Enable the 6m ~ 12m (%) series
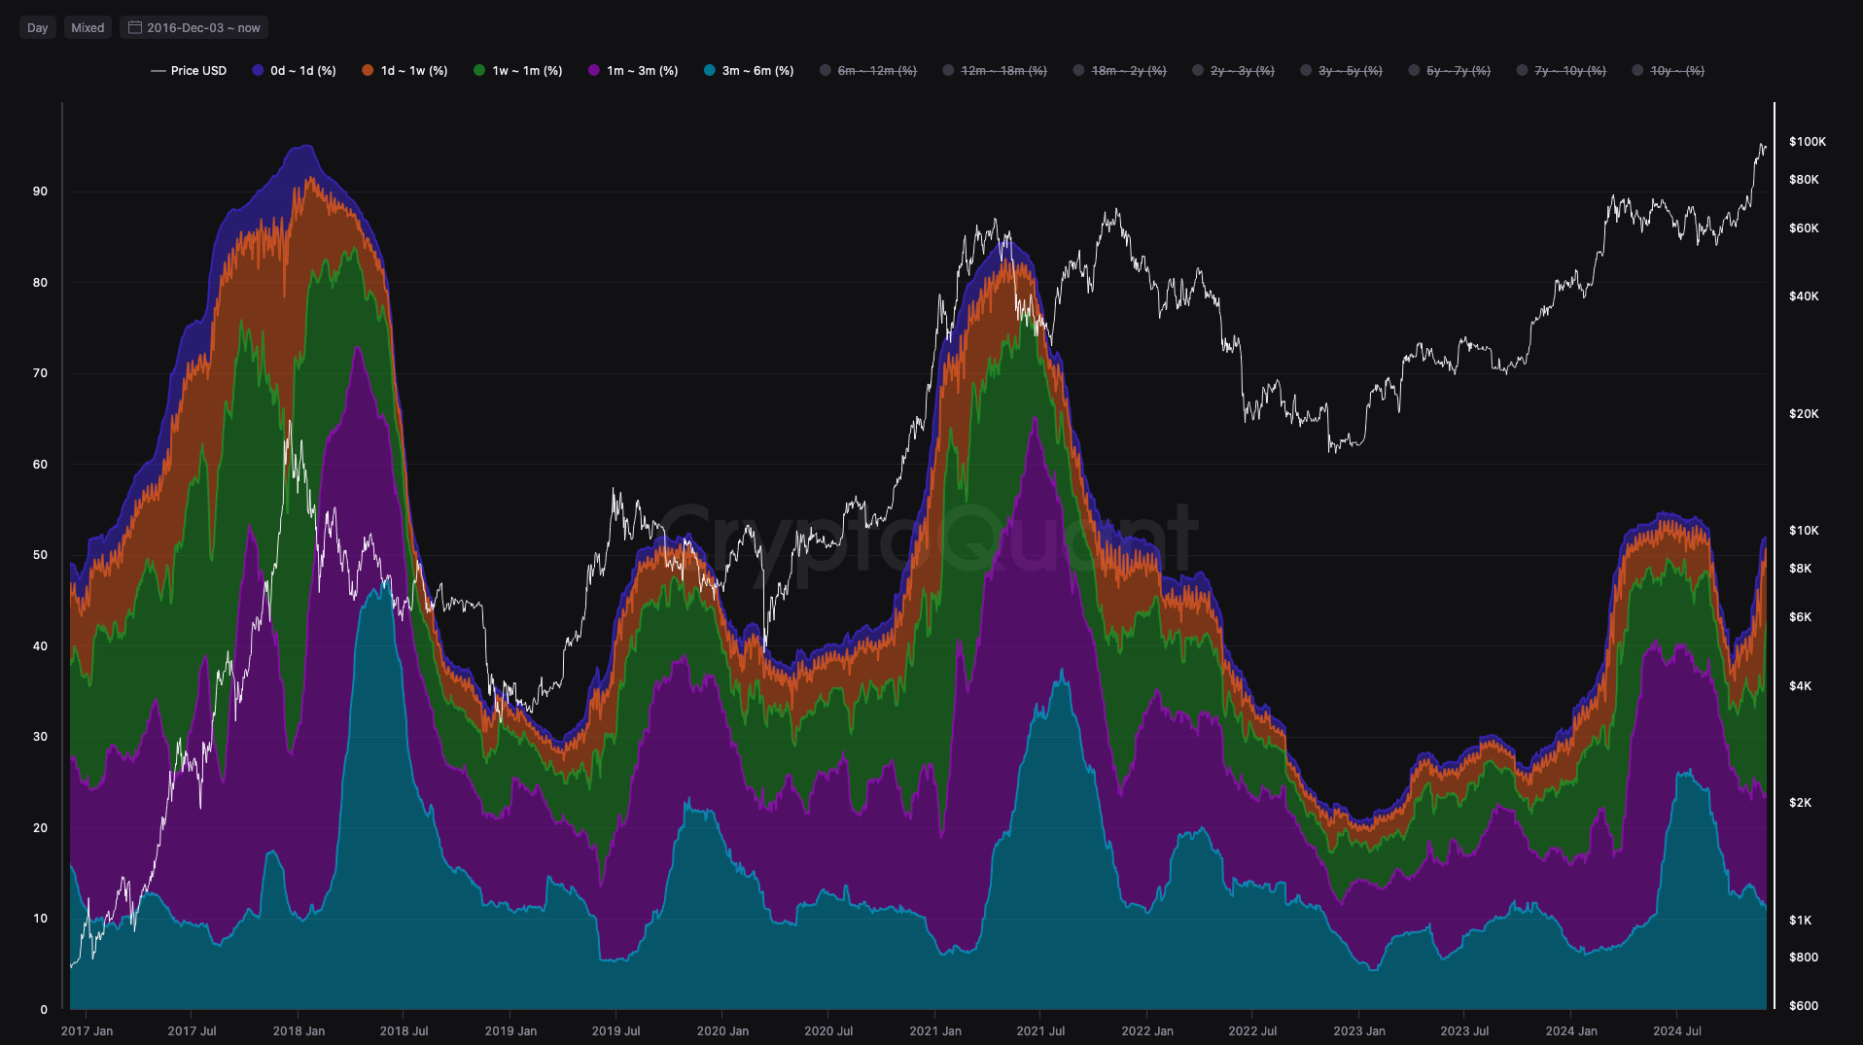 [x=876, y=71]
